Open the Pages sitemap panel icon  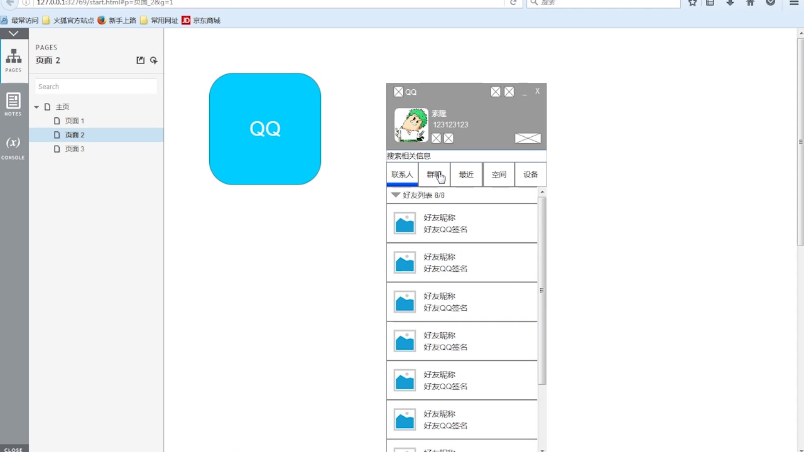(x=14, y=61)
